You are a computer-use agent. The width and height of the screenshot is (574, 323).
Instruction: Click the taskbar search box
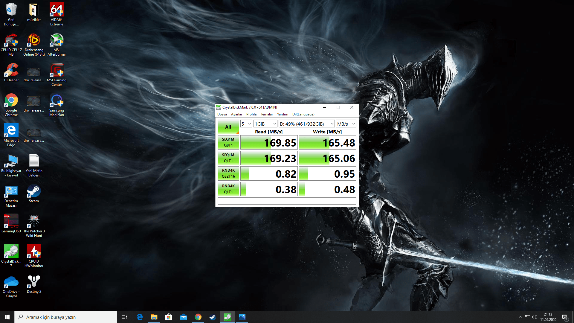[x=66, y=317]
